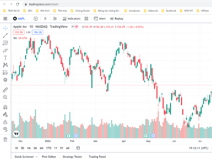Click the browser reload button
212x159 pixels.
[17, 4]
